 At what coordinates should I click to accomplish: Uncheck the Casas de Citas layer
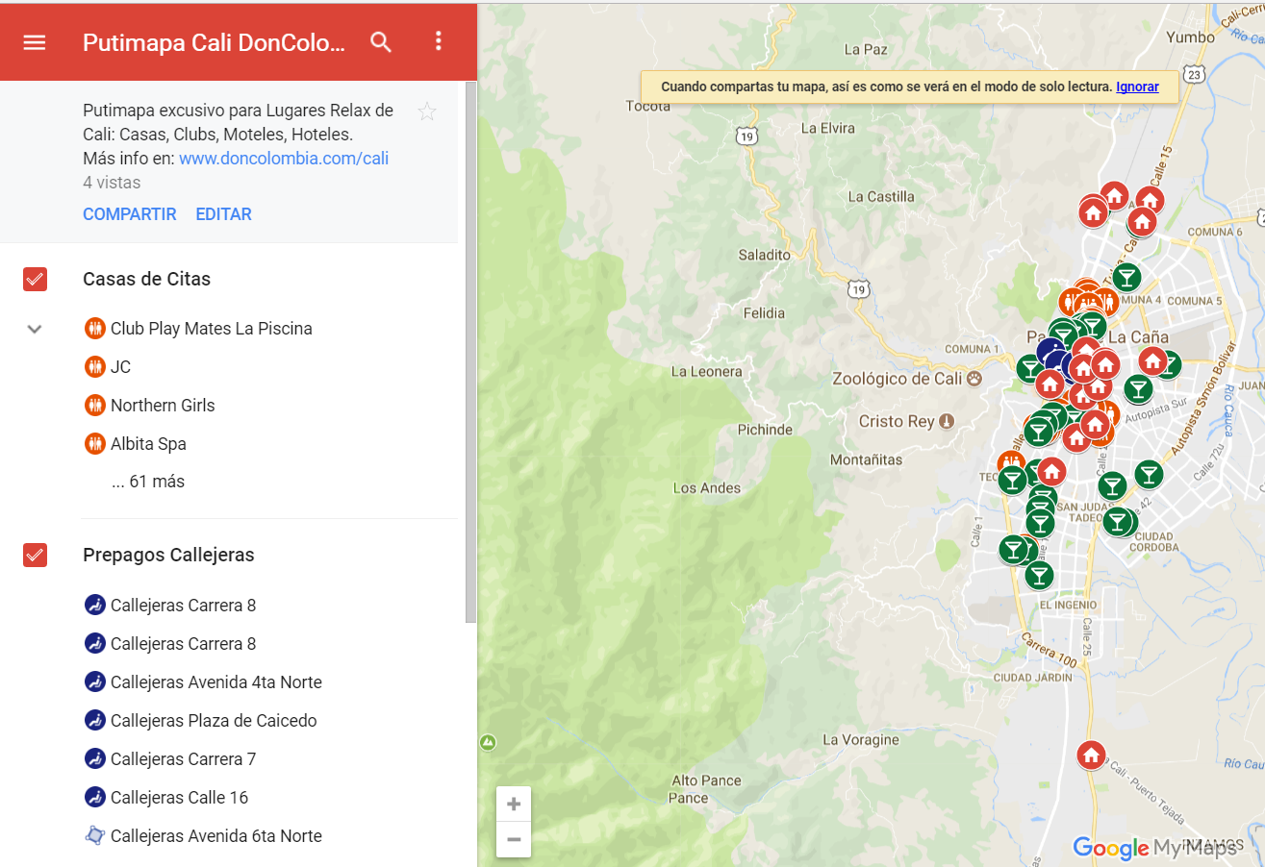[x=36, y=280]
